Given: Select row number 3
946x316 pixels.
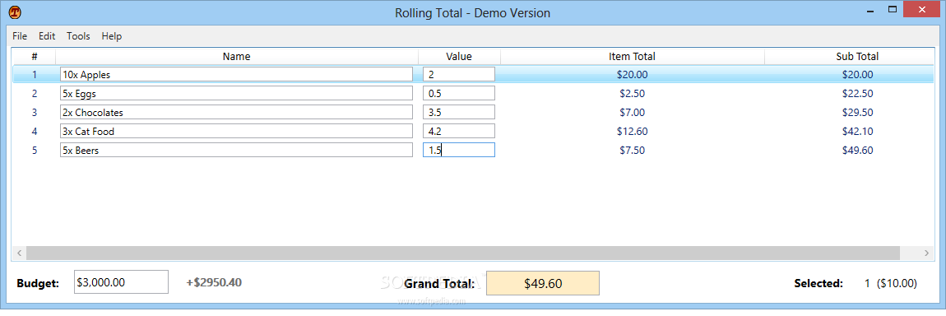Looking at the screenshot, I should pyautogui.click(x=35, y=112).
